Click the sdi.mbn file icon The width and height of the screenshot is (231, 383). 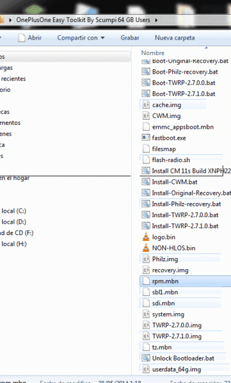click(146, 303)
